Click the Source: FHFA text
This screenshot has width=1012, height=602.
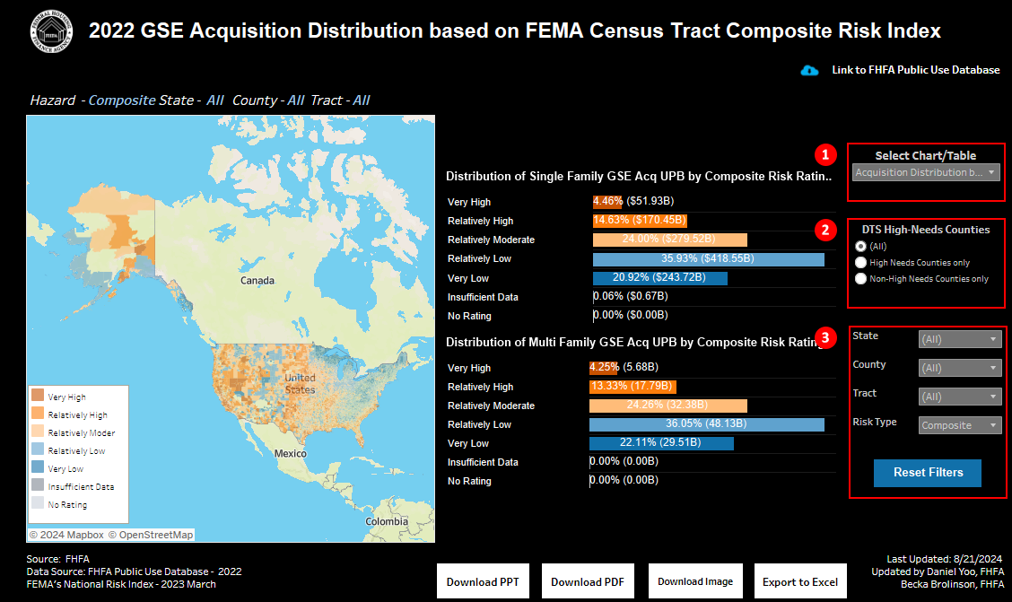[58, 560]
